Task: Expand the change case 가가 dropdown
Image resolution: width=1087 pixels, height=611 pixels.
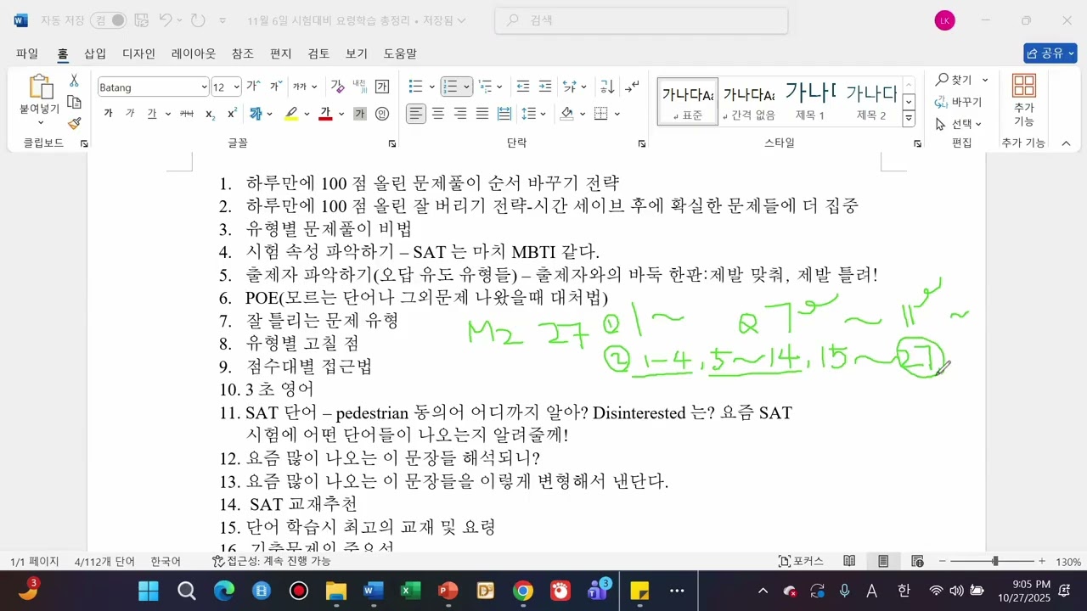Action: (314, 87)
